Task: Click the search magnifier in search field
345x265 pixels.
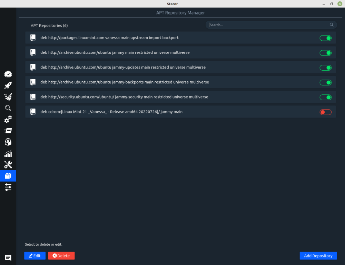Action: (332, 24)
